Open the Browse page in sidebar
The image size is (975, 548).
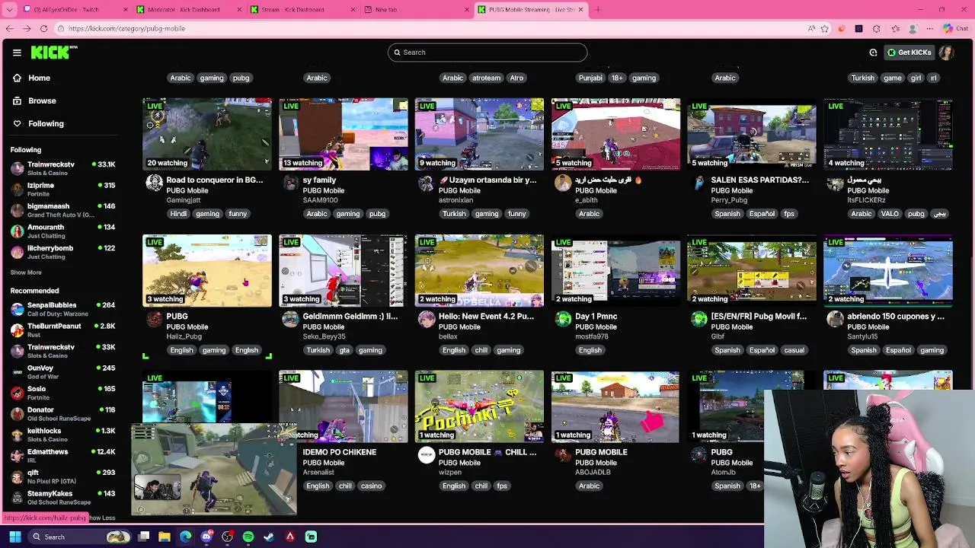tap(42, 100)
